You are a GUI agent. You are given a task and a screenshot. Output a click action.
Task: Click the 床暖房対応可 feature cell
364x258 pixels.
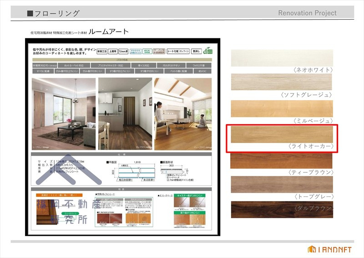point(45,66)
